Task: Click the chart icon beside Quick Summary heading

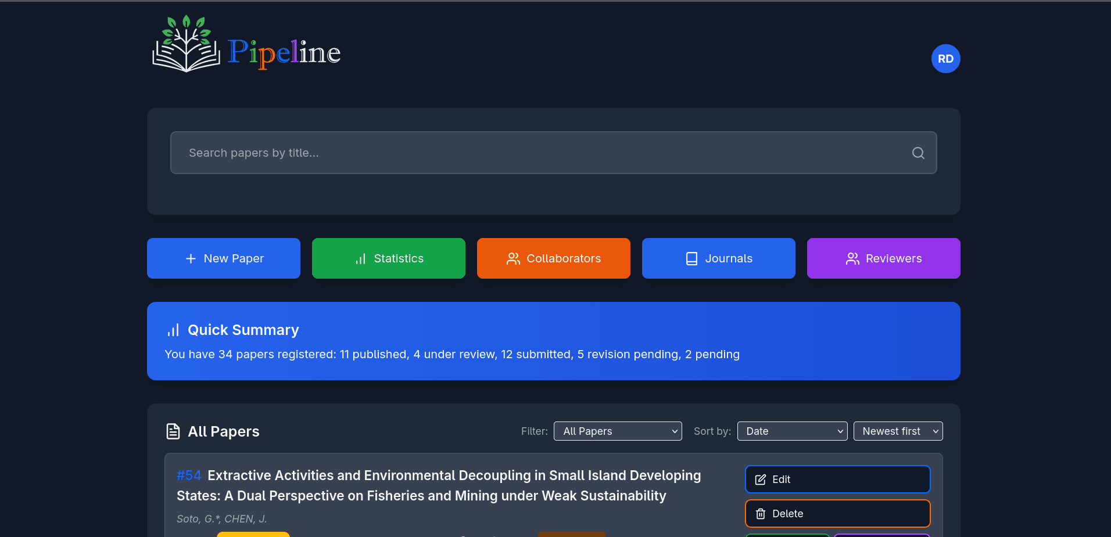Action: (x=173, y=330)
